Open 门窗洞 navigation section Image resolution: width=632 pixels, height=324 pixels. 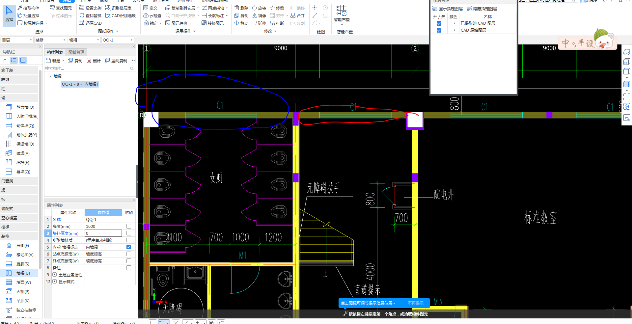[19, 181]
